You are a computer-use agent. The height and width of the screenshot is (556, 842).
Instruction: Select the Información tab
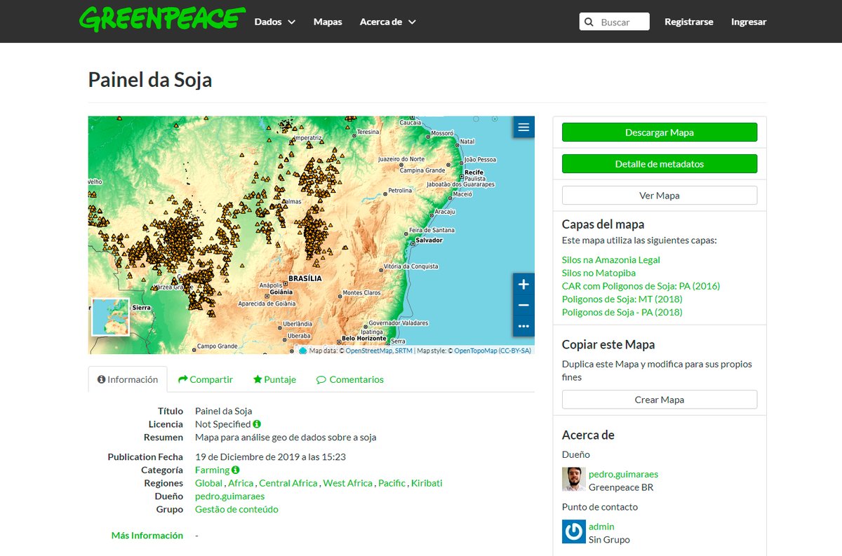(128, 379)
